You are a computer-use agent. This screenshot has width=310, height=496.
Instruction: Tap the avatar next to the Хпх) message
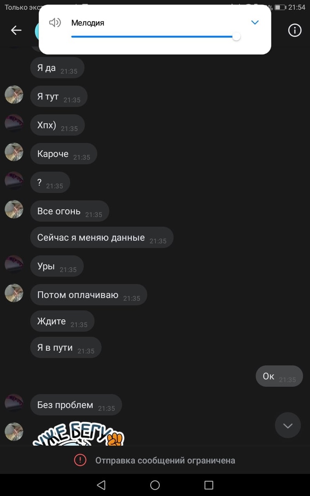pos(14,124)
